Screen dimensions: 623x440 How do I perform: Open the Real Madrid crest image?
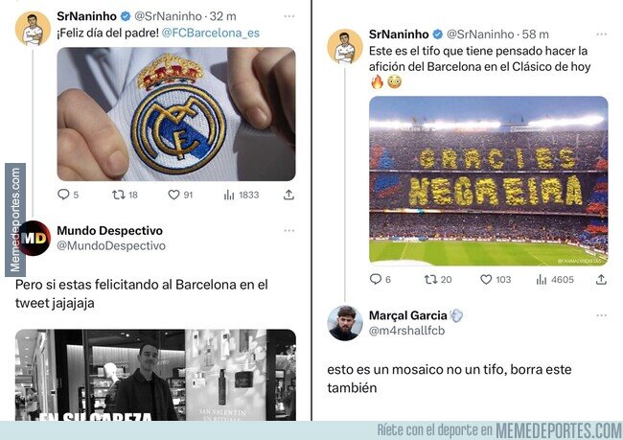(x=176, y=114)
